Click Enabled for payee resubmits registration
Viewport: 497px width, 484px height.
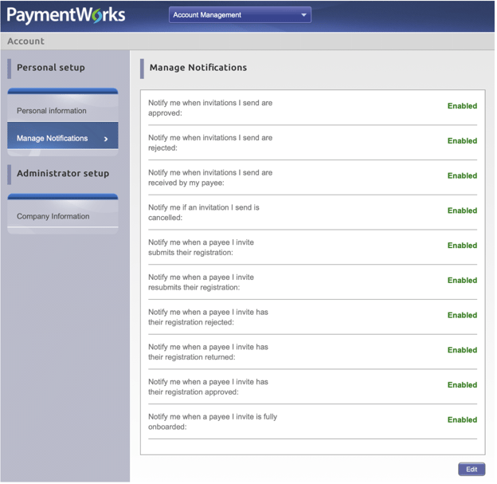[463, 281]
